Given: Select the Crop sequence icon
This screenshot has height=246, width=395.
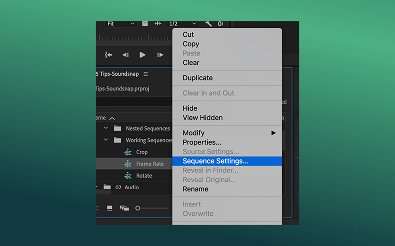Looking at the screenshot, I should [x=128, y=152].
